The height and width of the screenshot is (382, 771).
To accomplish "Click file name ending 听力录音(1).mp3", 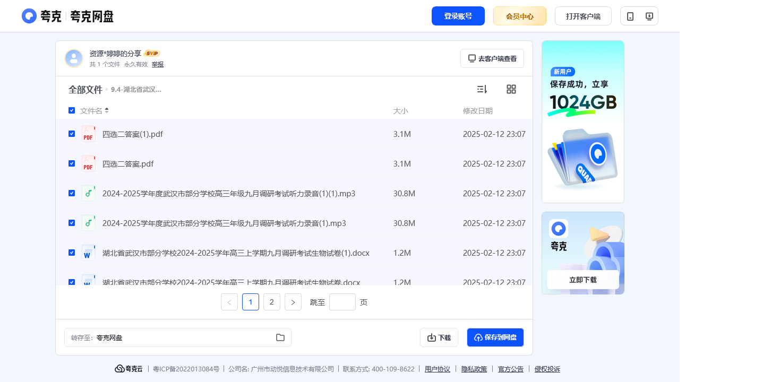I will [x=224, y=223].
